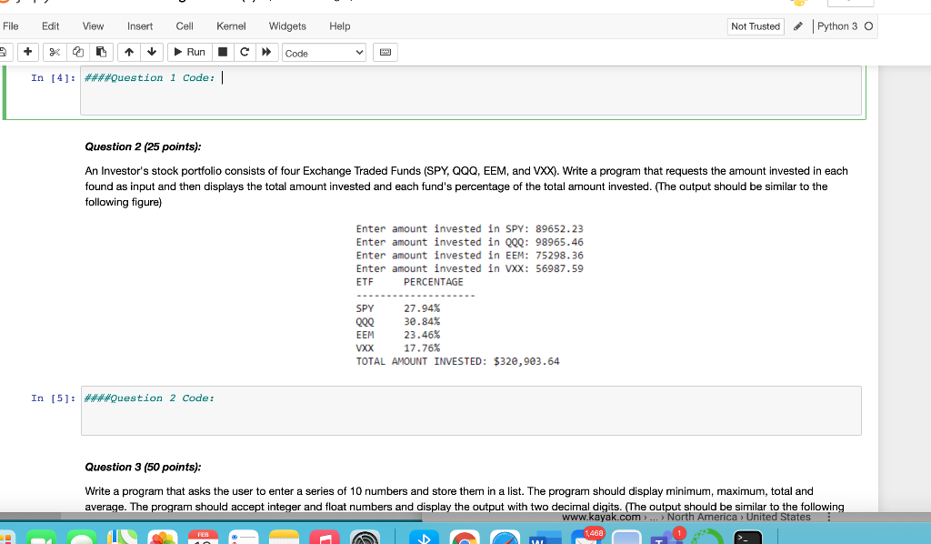Restart the kernel using refresh icon
931x544 pixels.
pyautogui.click(x=244, y=52)
